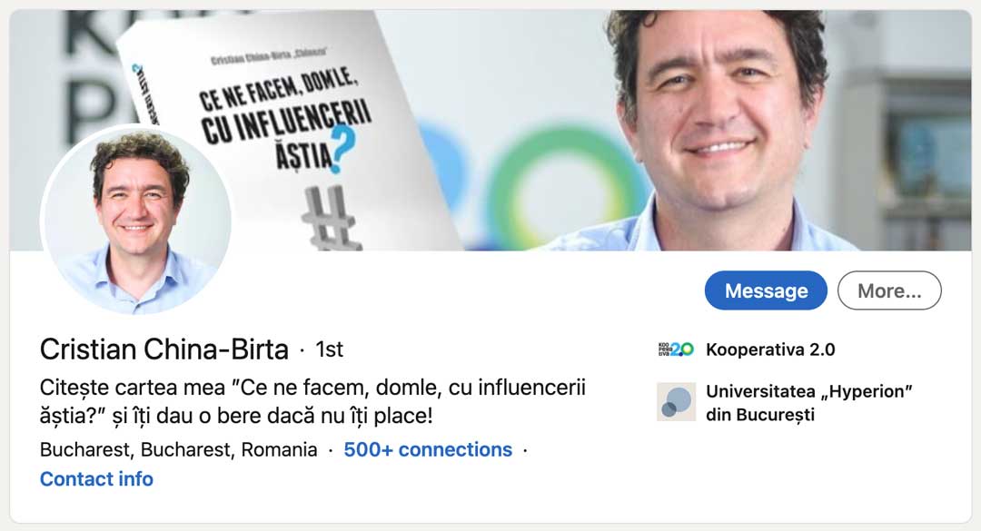Open the Kooperativa 2.0 company name
Screen dimensions: 981x531
(x=770, y=349)
